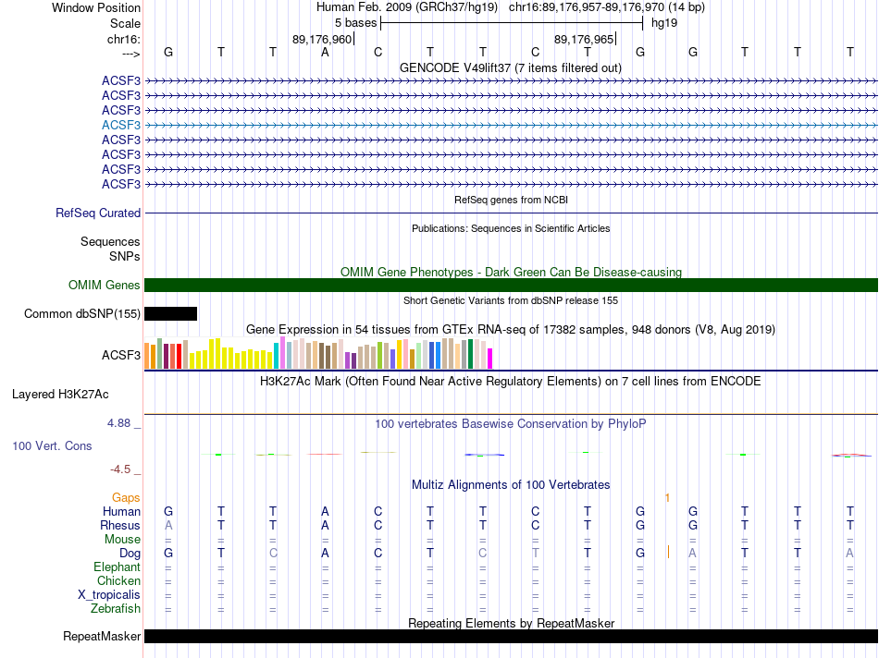Click the 4.88 PhyloP upper scale value
879x658 pixels.
click(118, 422)
